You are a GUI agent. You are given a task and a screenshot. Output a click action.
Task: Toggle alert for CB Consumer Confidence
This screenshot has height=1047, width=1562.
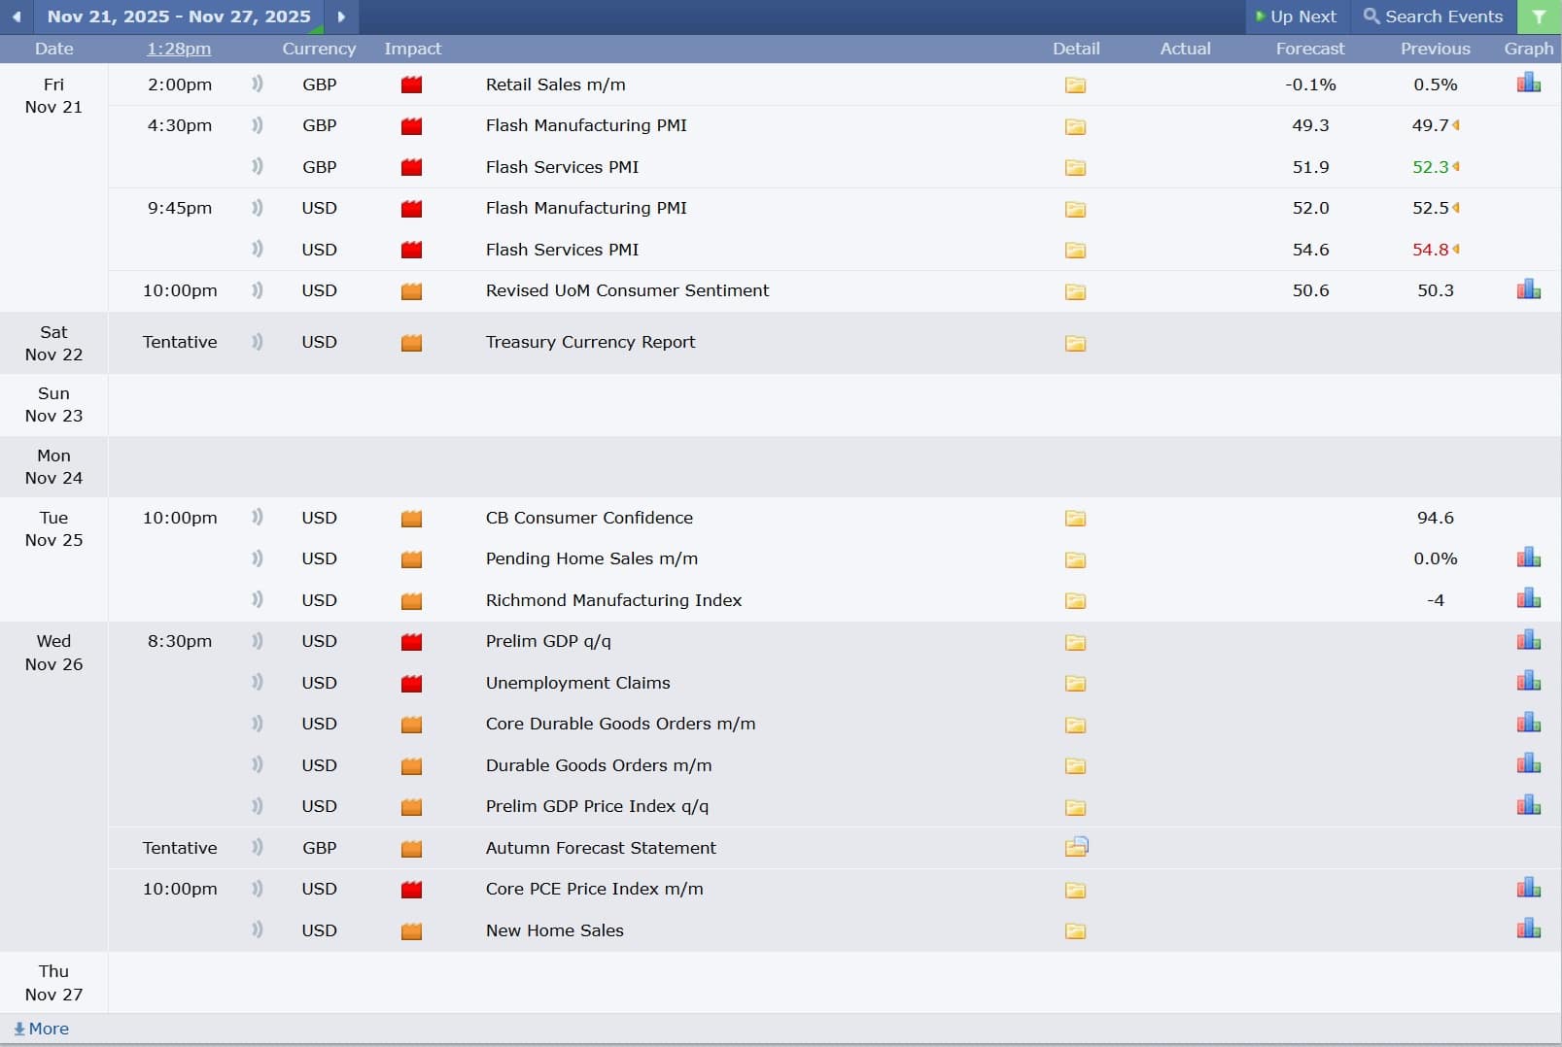[x=258, y=518]
